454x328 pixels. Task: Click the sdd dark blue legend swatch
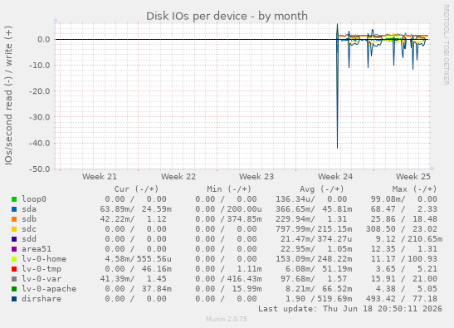[x=14, y=239]
